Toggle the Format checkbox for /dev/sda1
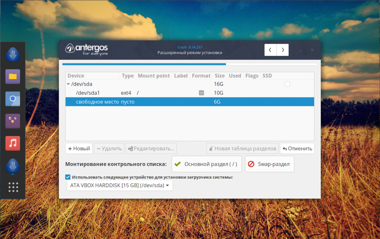Screen dimensions: 380x239 (202, 93)
